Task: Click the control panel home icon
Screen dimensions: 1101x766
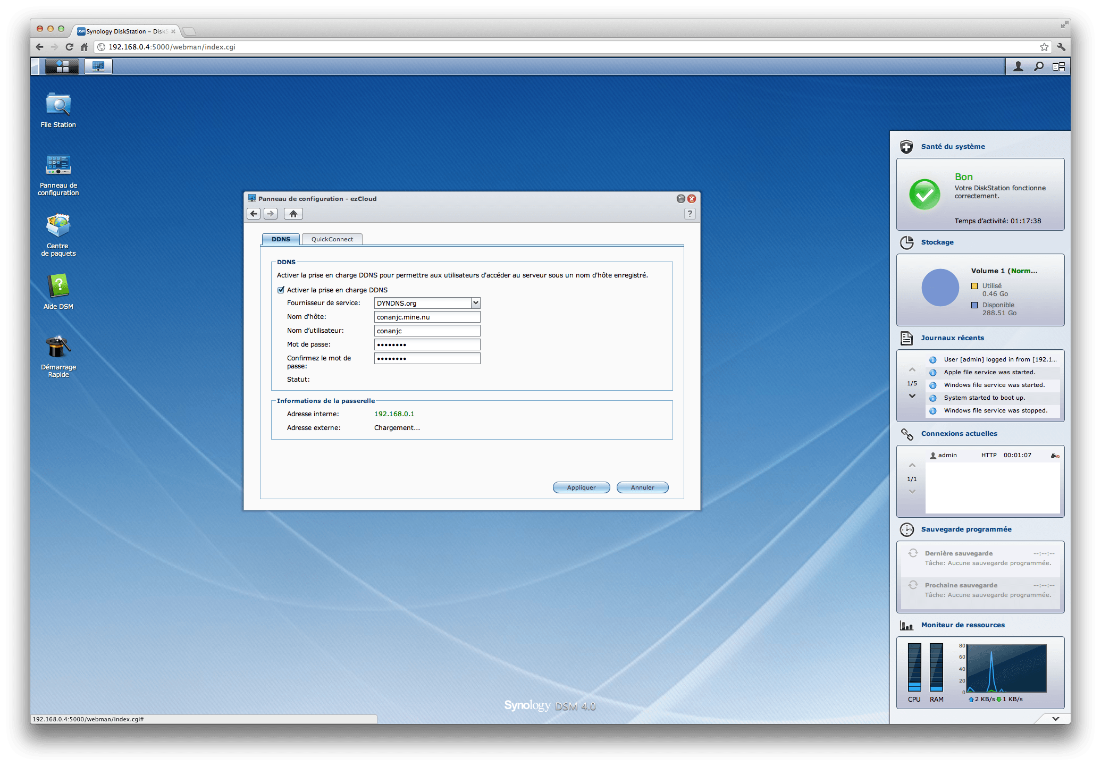Action: click(x=293, y=214)
